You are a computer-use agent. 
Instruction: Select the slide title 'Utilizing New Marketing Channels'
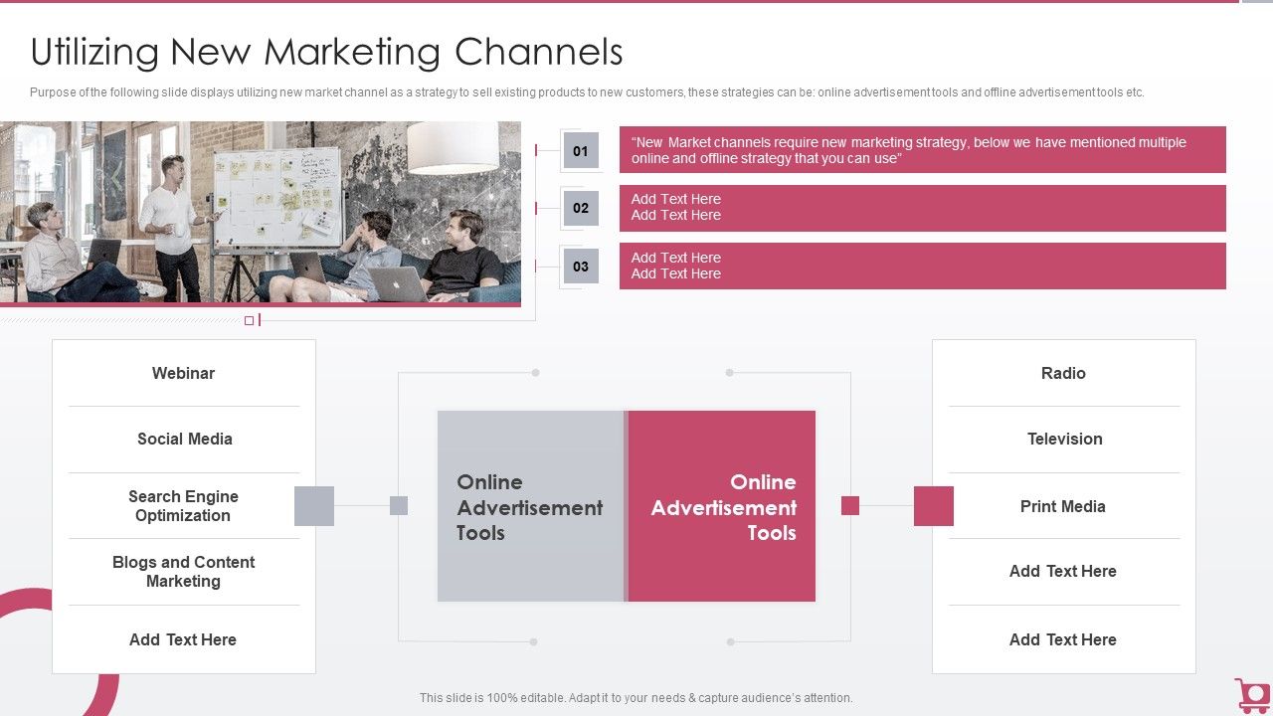click(x=326, y=52)
